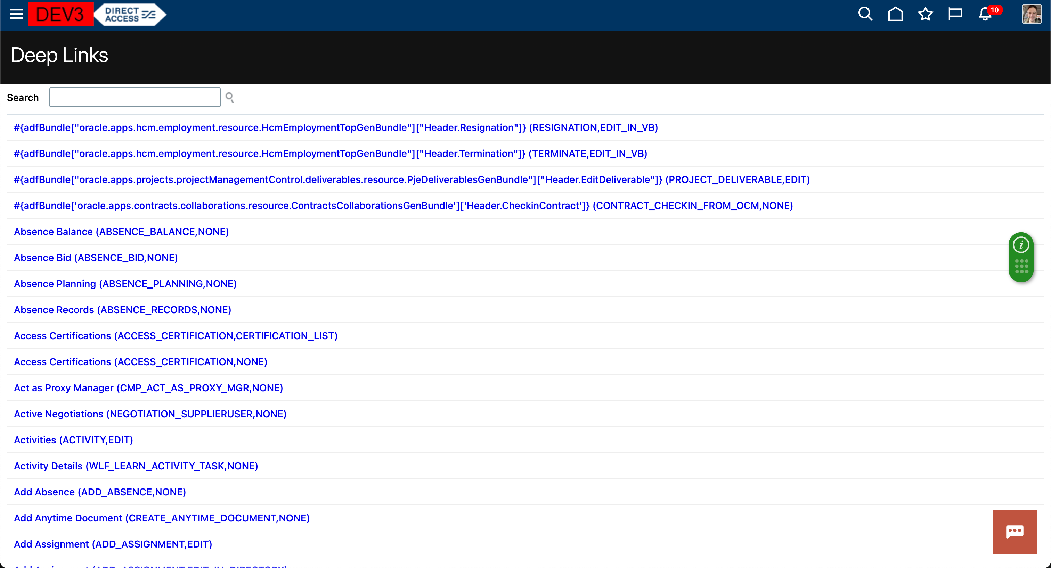Open the Absence Balance deep link
Viewport: 1051px width, 568px height.
[121, 232]
